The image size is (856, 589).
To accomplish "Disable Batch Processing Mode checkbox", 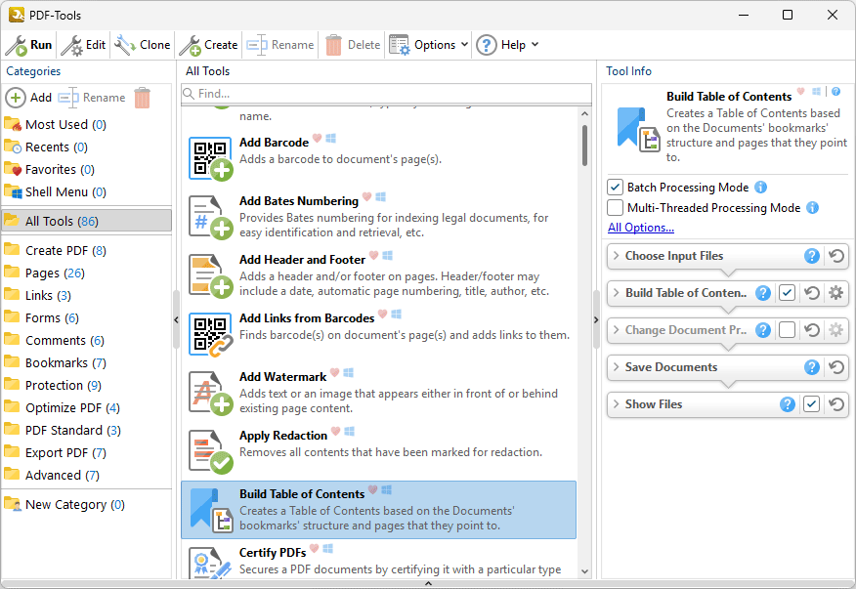I will tap(616, 188).
